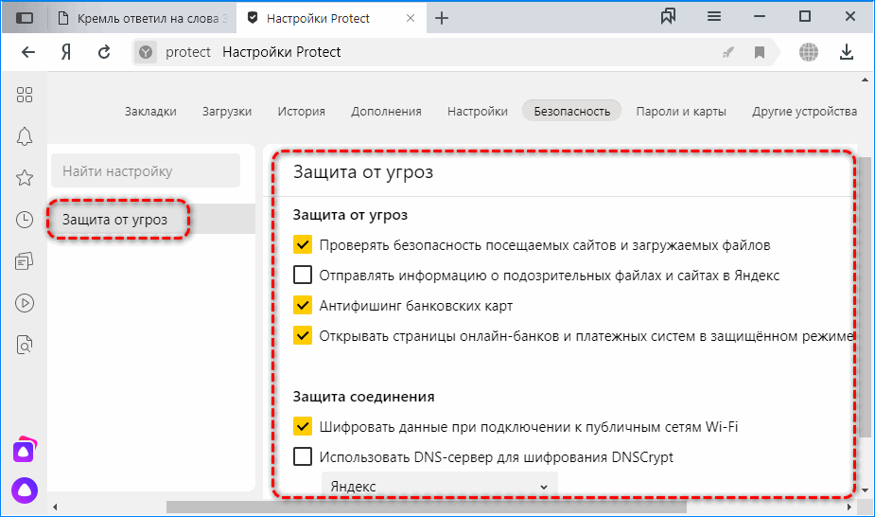Click the large Защита от угроз page title
Viewport: 875px width, 517px height.
pyautogui.click(x=362, y=172)
